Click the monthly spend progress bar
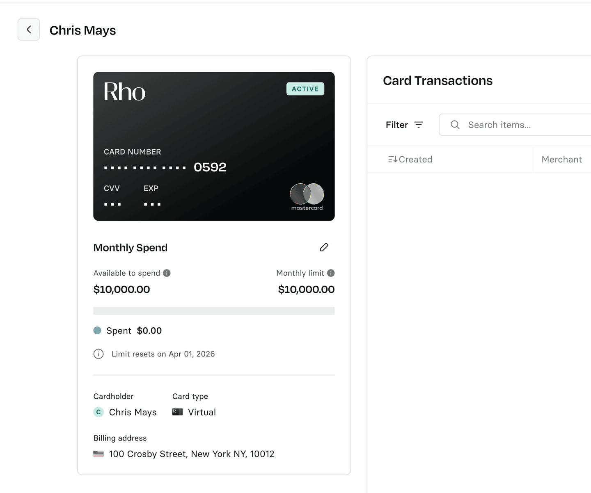 coord(214,311)
